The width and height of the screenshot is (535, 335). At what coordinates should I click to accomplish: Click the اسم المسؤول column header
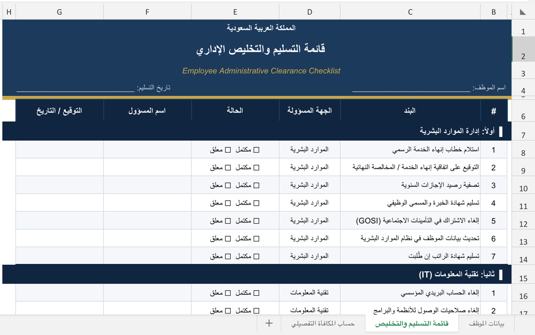click(147, 110)
